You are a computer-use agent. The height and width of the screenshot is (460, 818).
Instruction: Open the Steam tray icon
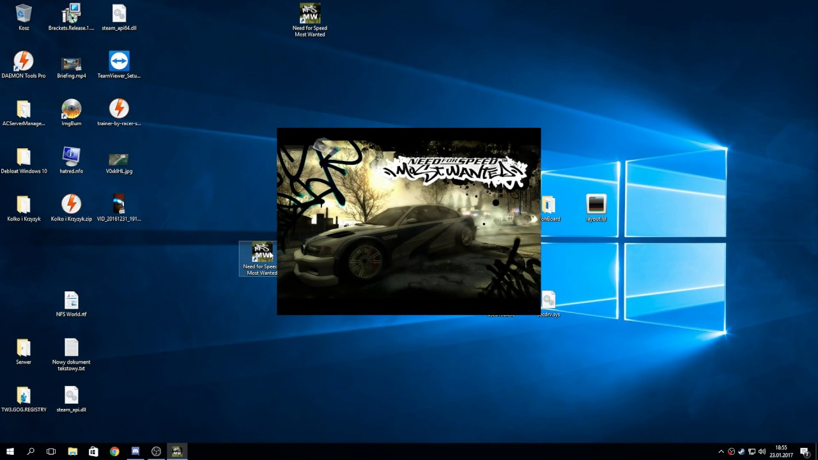tap(741, 452)
